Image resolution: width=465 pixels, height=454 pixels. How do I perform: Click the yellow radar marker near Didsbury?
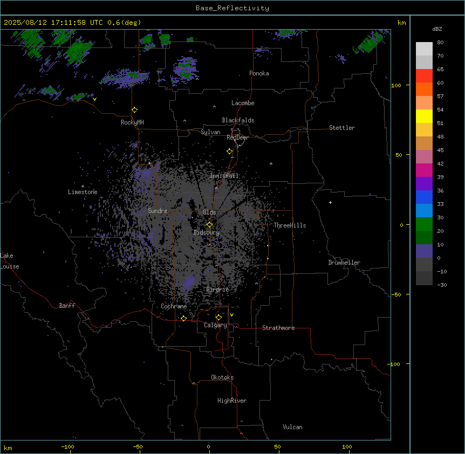pyautogui.click(x=210, y=225)
